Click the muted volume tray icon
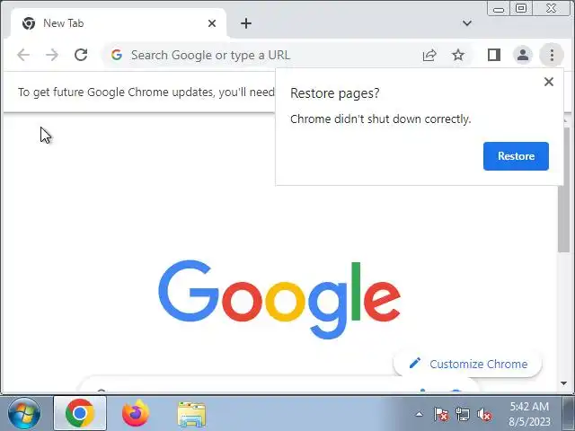575x431 pixels. coord(484,415)
